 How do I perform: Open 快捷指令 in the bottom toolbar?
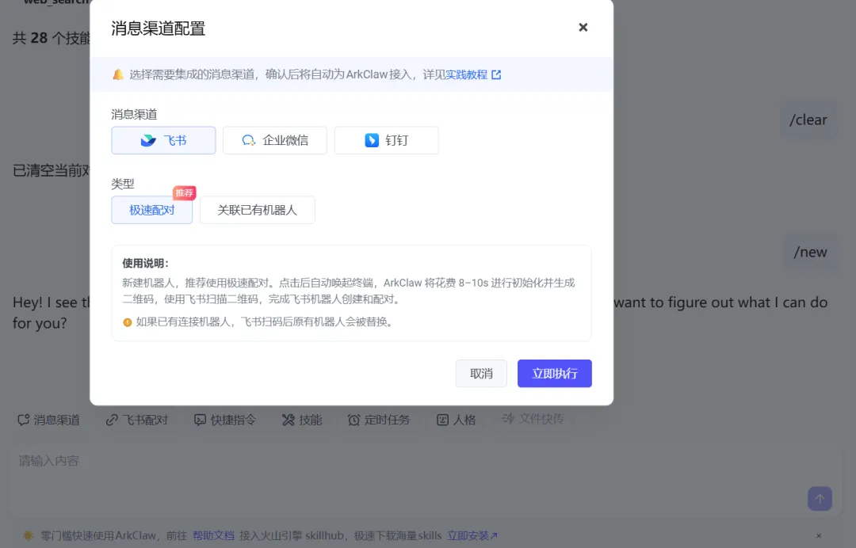225,420
